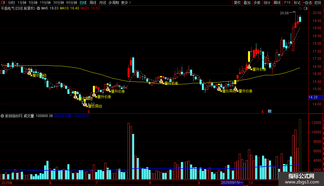Viewport: 324px width, 186px height.
Task: Select the 月线 monthly period
Action: (x=102, y=3)
